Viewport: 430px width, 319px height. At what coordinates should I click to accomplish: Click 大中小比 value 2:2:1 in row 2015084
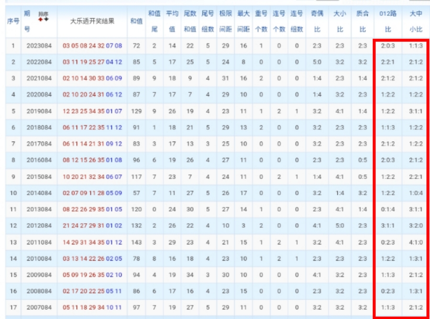click(x=416, y=177)
